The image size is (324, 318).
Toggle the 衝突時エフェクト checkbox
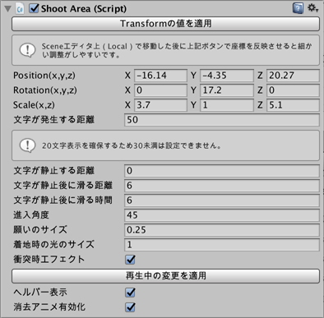click(130, 260)
